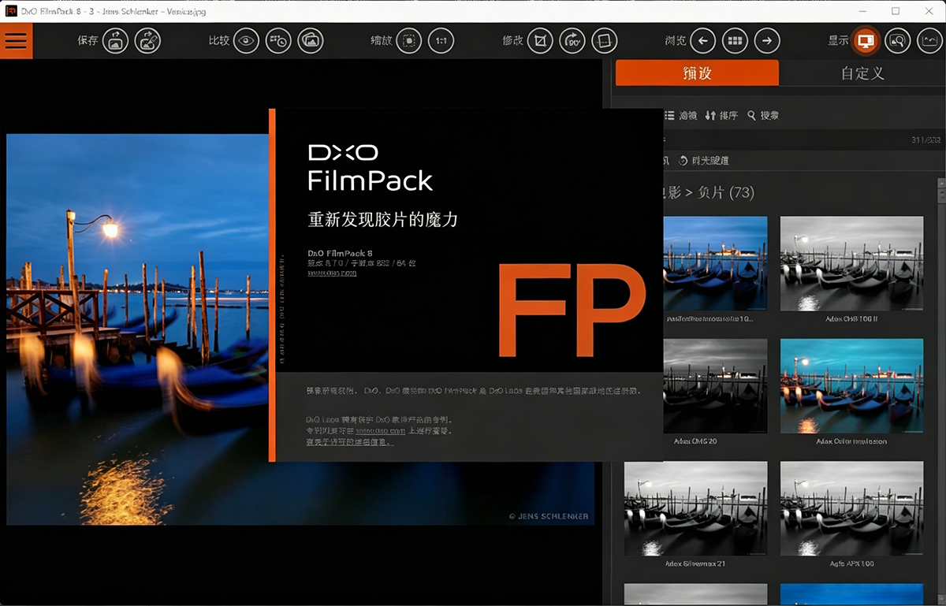Click the Agfa APX 100 label

[851, 564]
